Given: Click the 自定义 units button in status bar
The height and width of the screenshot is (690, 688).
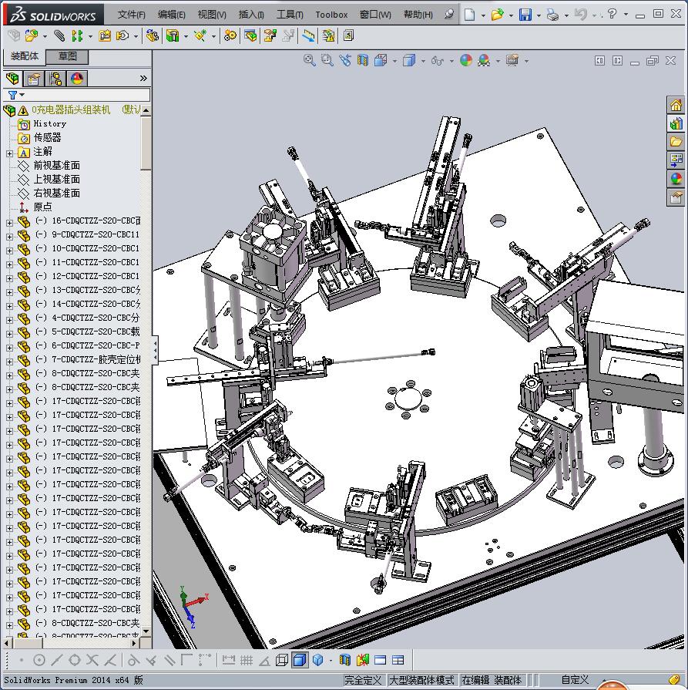Looking at the screenshot, I should (x=575, y=680).
